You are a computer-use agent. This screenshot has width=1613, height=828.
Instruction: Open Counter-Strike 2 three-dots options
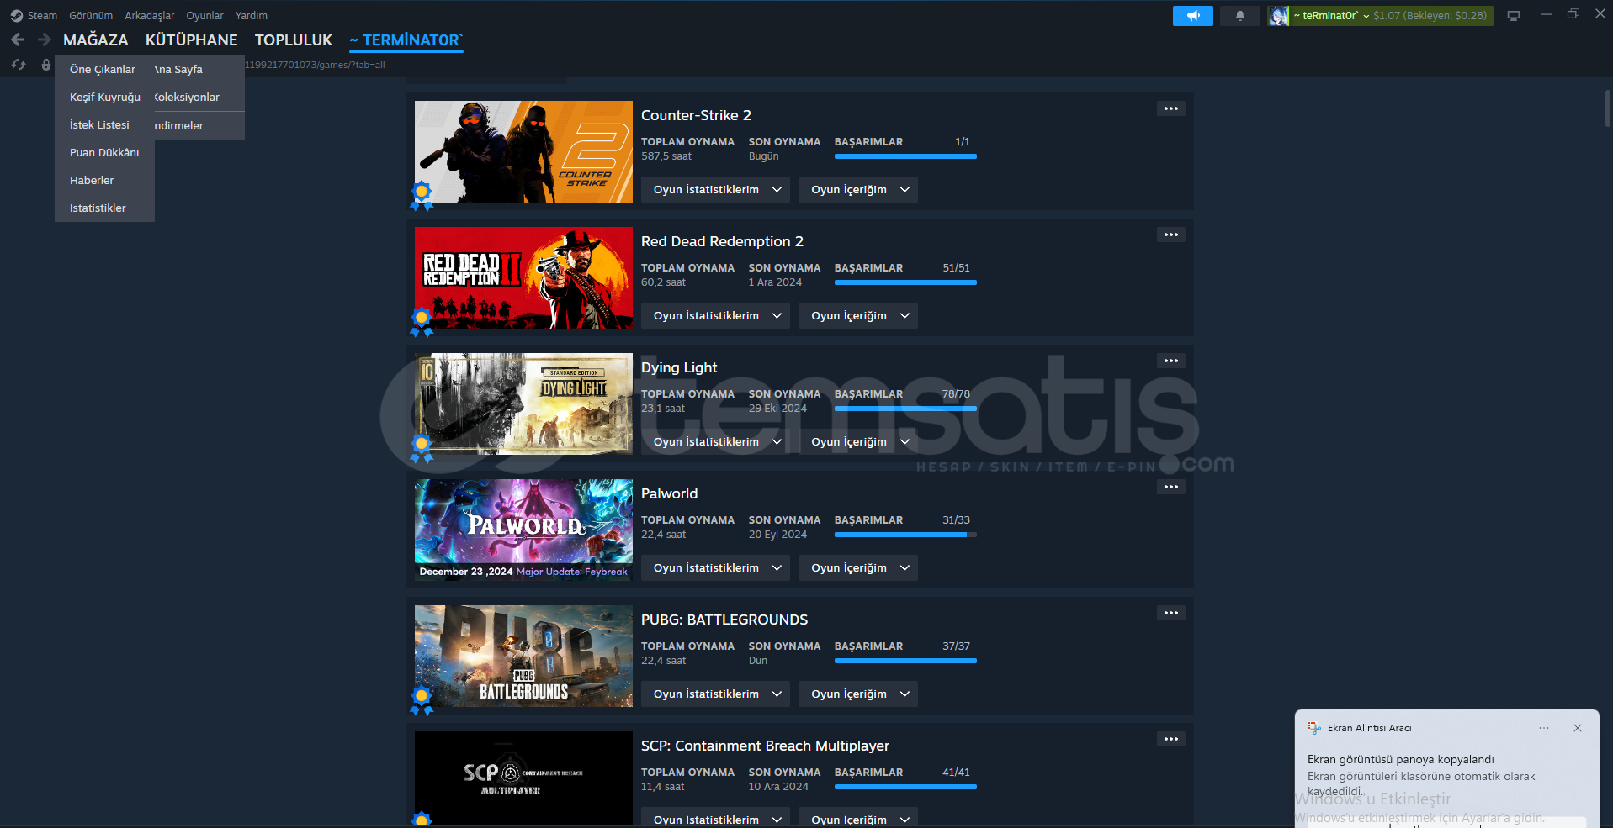click(1170, 108)
